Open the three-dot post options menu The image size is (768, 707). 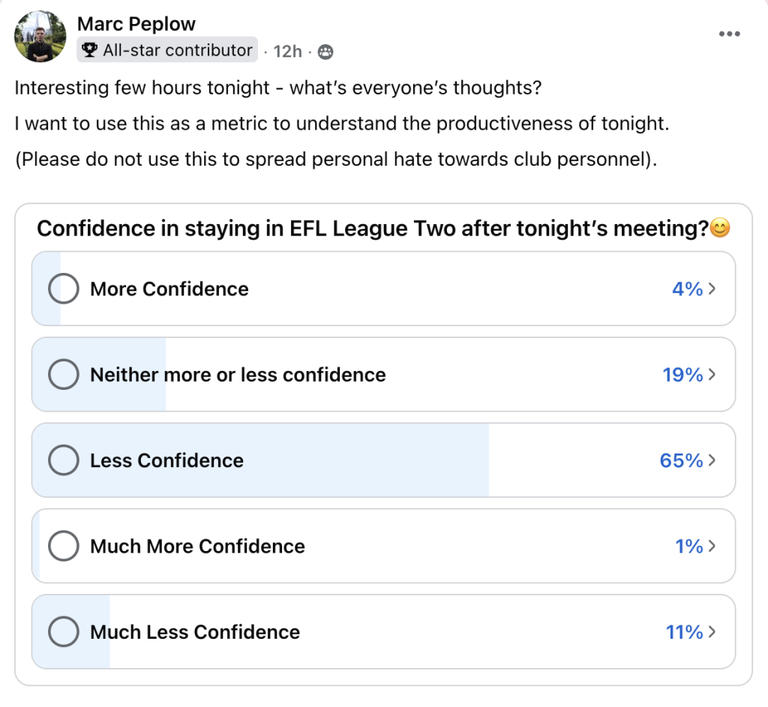coord(730,33)
